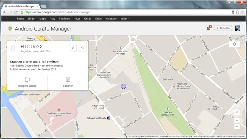Open YouTube in the Google bar
Image resolution: width=247 pixels, height=139 pixels.
coord(64,19)
